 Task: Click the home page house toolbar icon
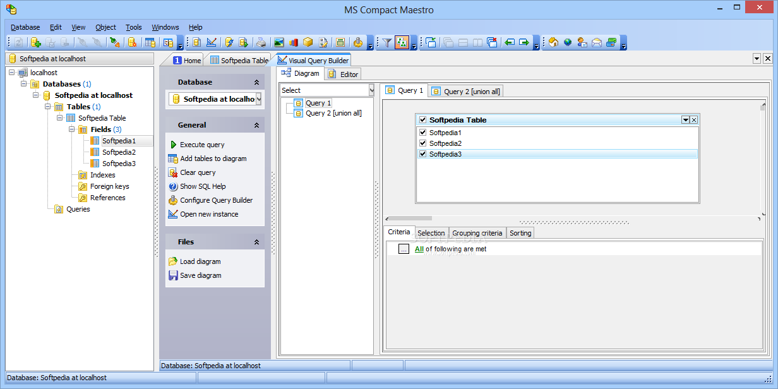(553, 42)
